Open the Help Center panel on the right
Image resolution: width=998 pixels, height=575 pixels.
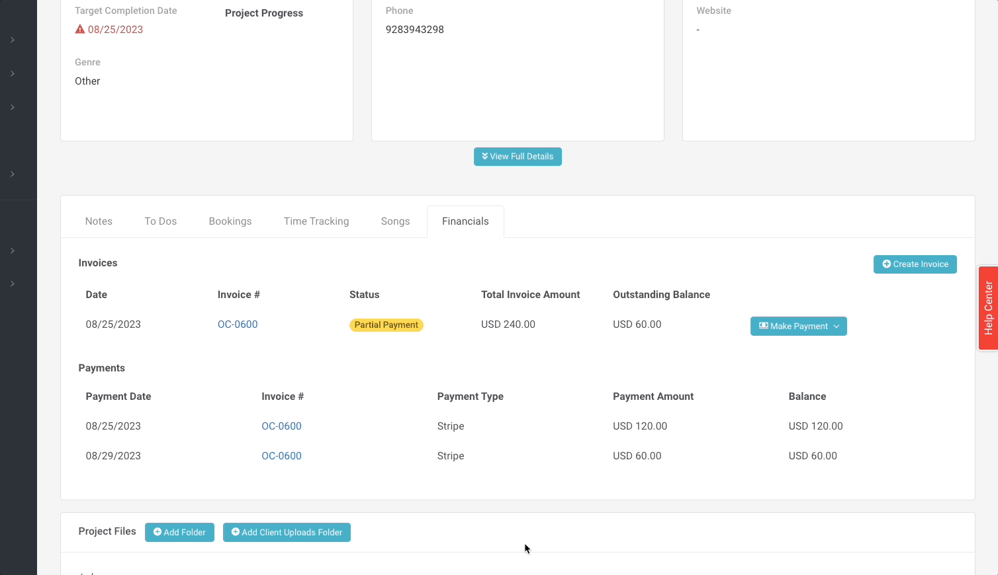(987, 307)
